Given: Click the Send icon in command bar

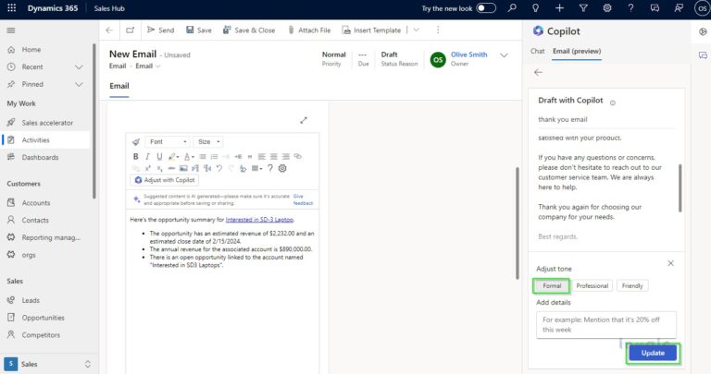Looking at the screenshot, I should coord(152,30).
